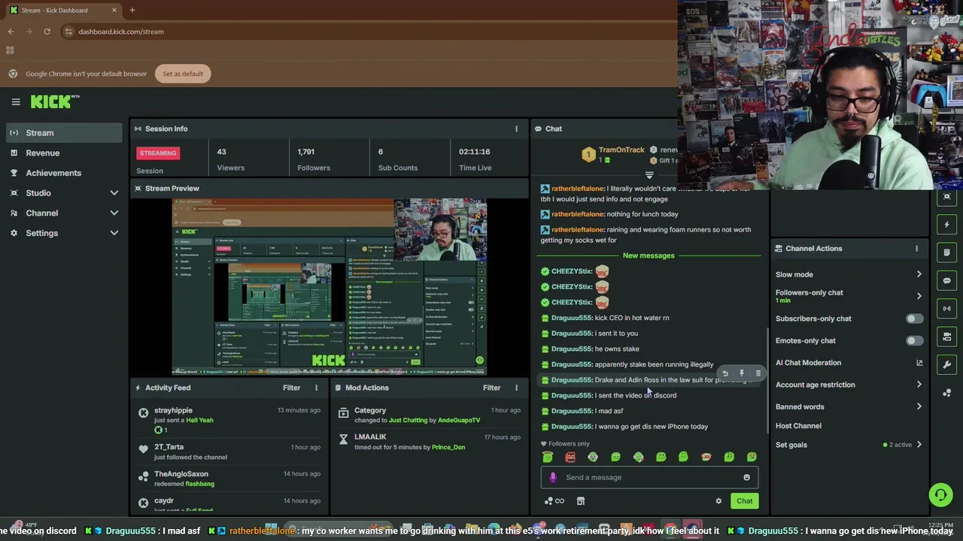Image resolution: width=963 pixels, height=541 pixels.
Task: Click Prince_Don link in Mod Actions
Action: click(x=448, y=448)
